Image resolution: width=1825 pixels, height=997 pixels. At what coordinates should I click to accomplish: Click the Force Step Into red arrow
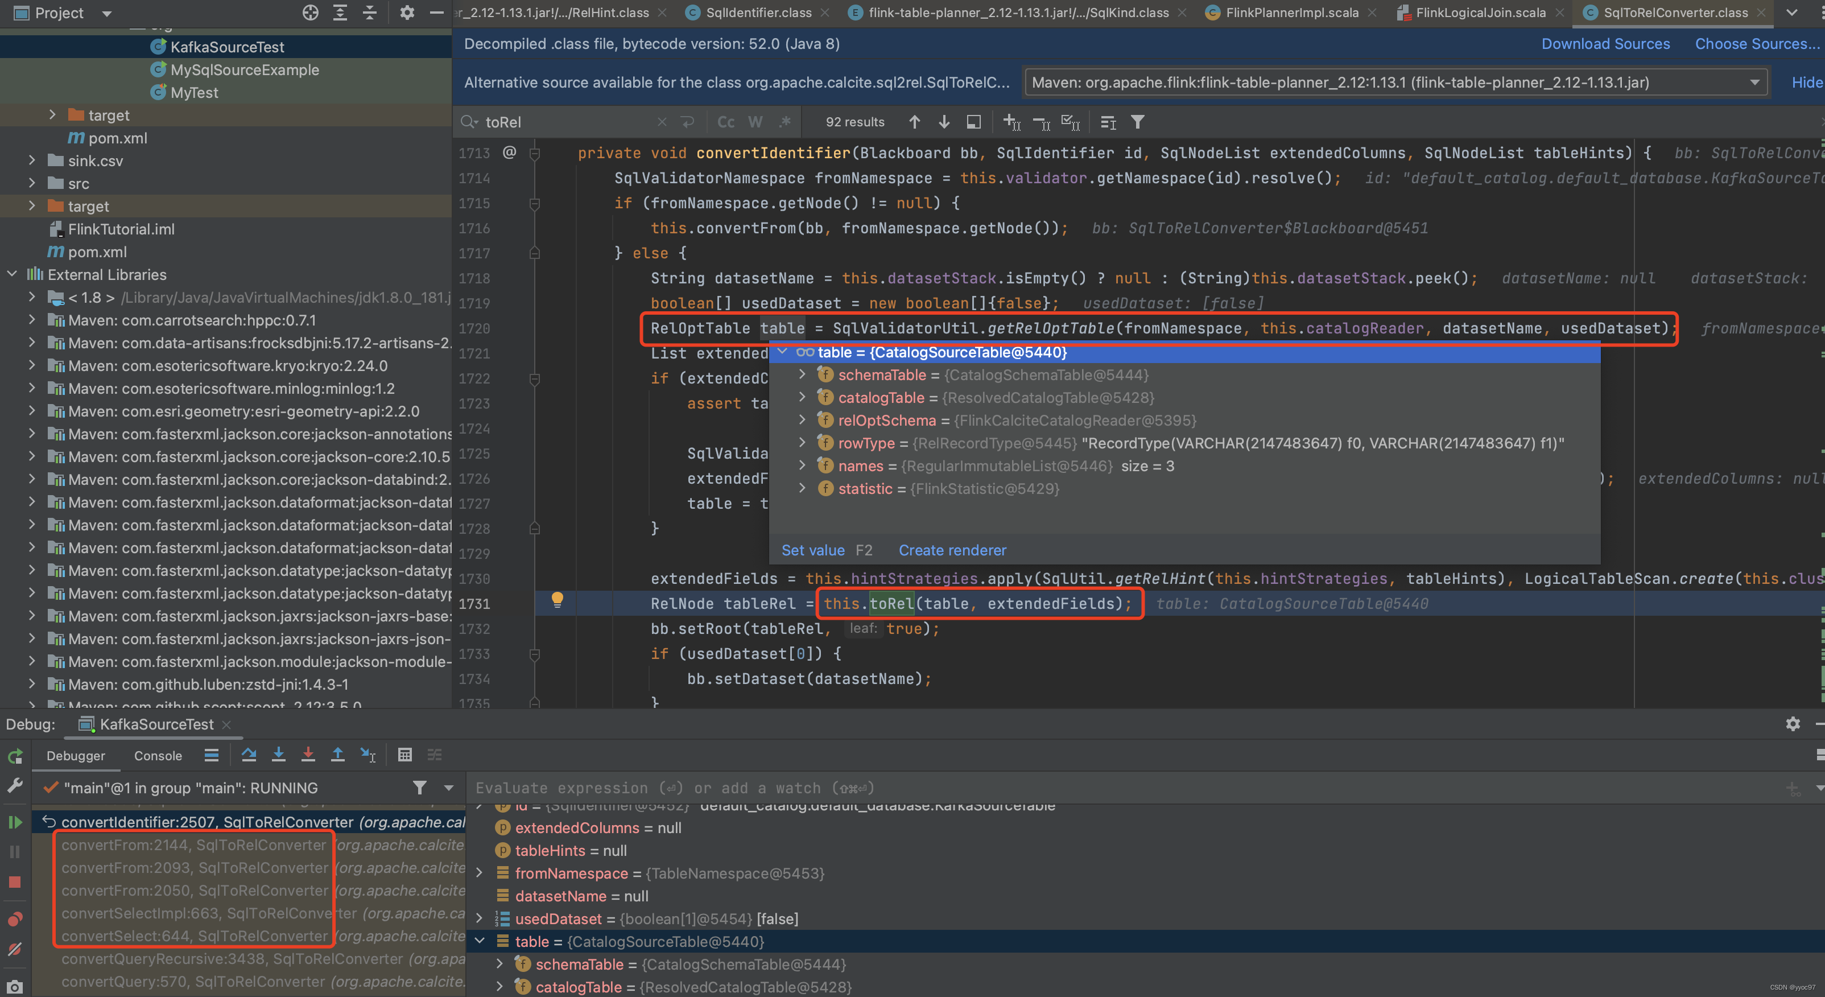[x=308, y=755]
